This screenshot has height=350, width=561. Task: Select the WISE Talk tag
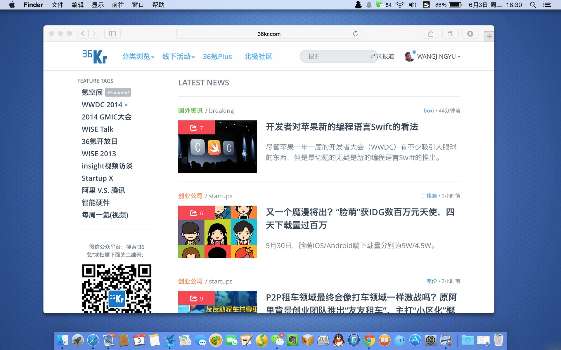pyautogui.click(x=98, y=129)
